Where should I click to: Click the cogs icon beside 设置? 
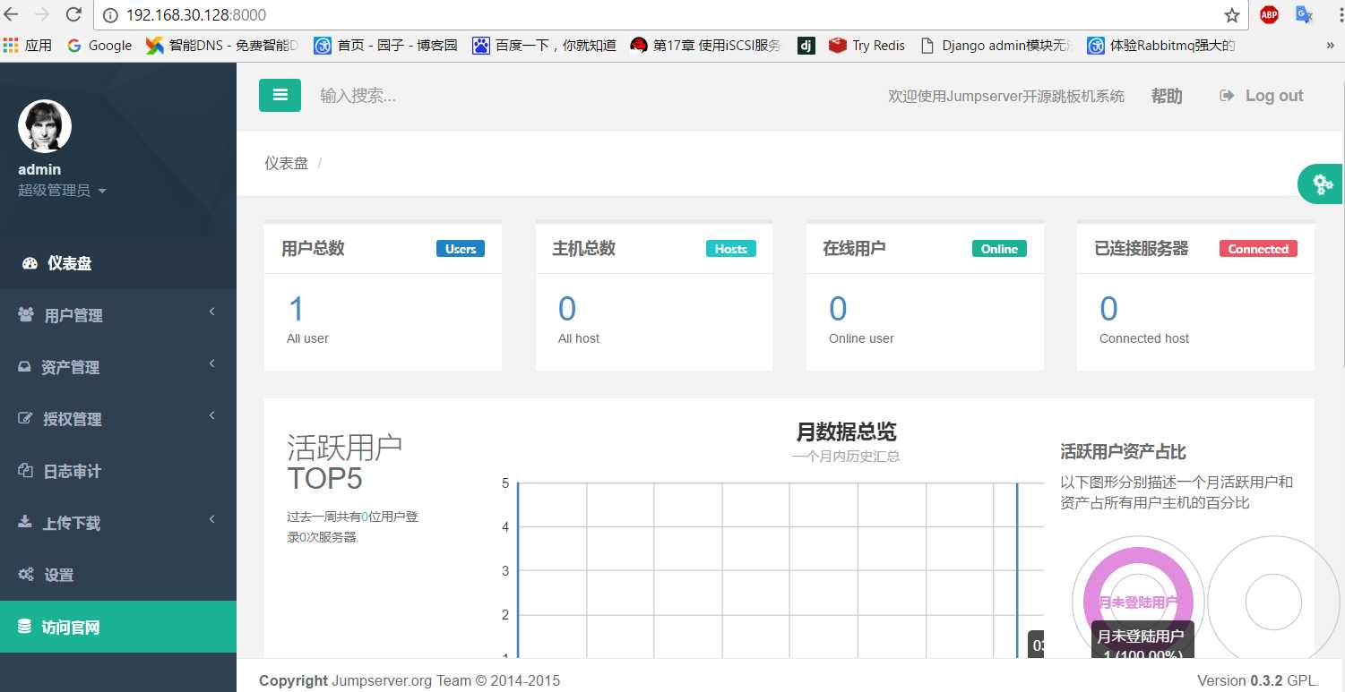(x=27, y=575)
